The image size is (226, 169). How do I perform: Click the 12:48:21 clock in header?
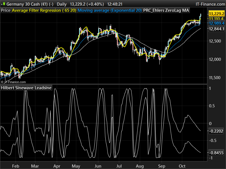click(115, 4)
